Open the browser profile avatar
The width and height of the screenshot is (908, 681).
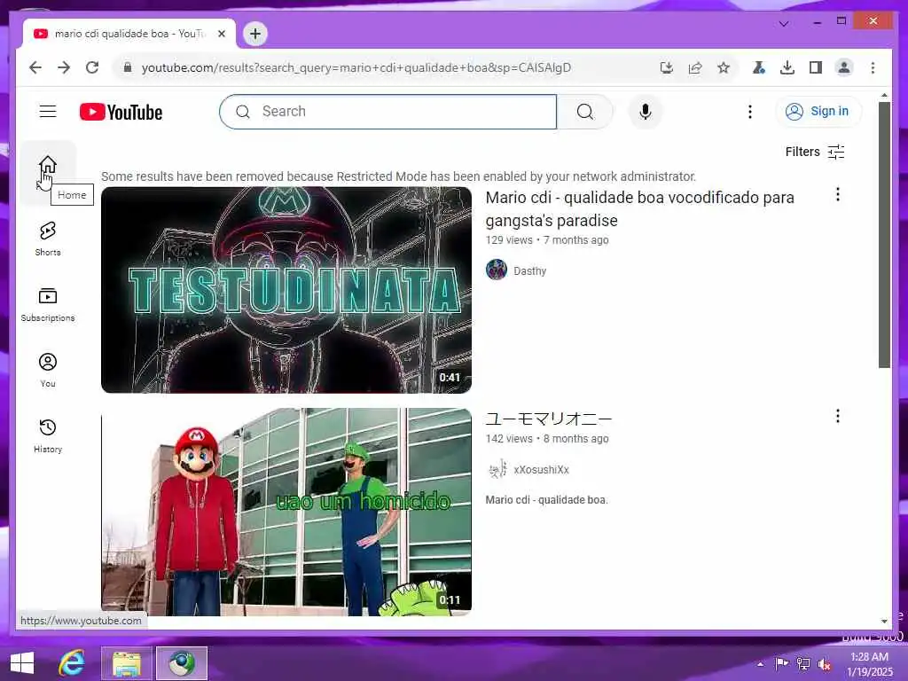[844, 67]
